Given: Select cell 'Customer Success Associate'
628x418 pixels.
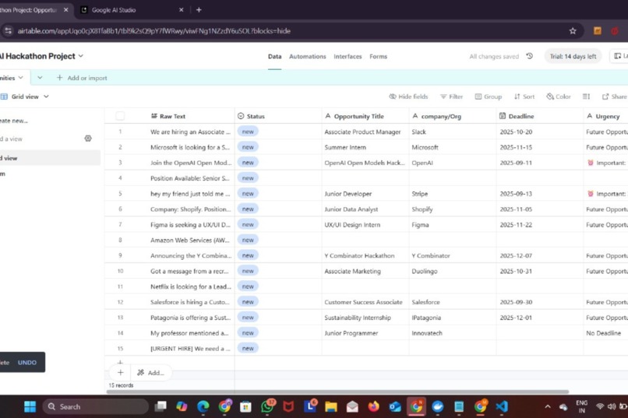Looking at the screenshot, I should coord(365,302).
